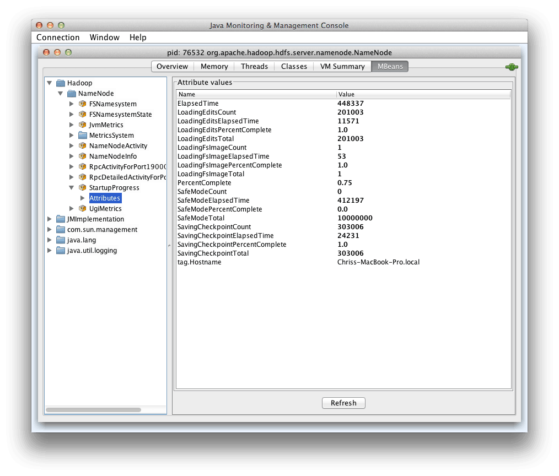Switch to the Overview tab
Viewport: 559px width, 476px height.
[x=172, y=67]
